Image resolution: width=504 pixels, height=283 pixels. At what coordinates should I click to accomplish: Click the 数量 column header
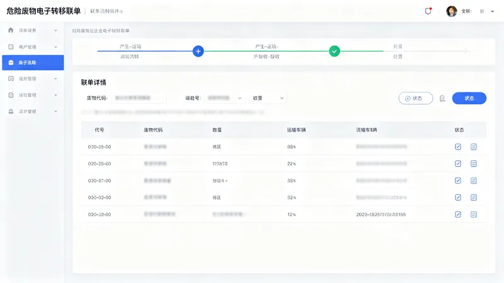tap(217, 130)
